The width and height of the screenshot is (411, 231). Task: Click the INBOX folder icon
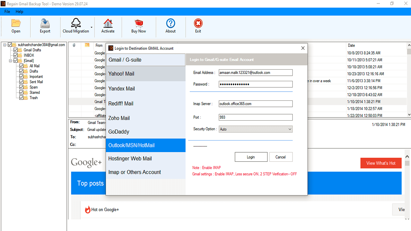pyautogui.click(x=21, y=56)
